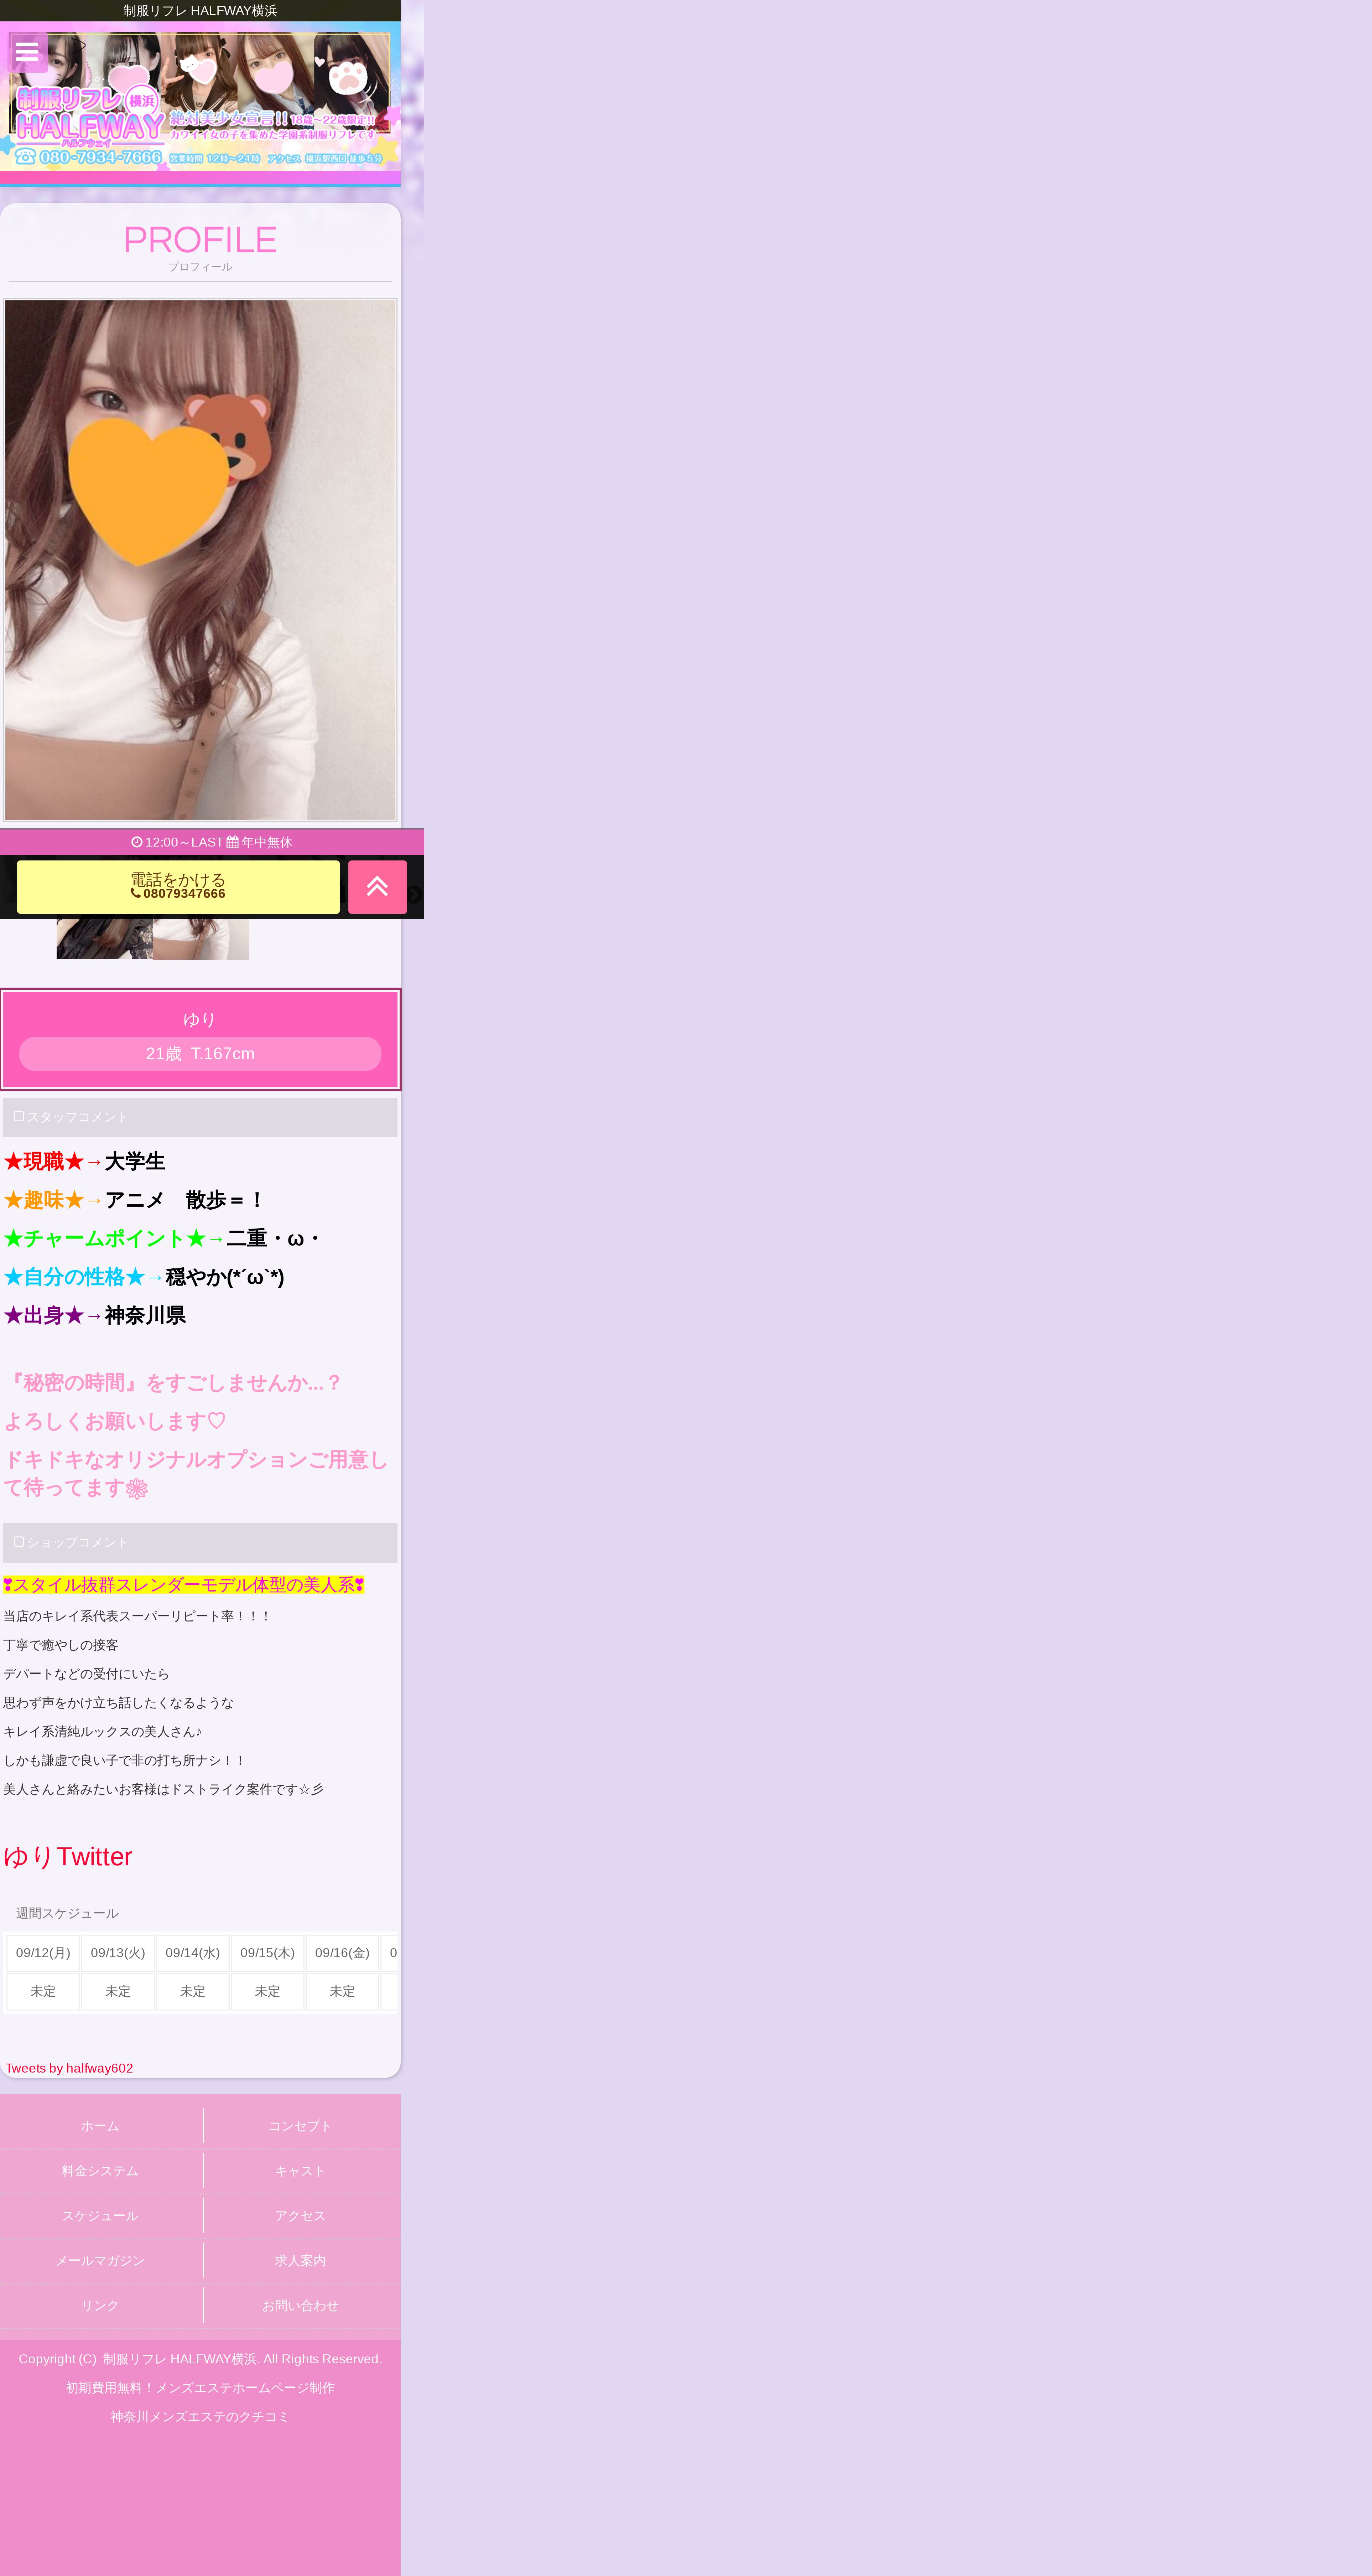Click the 制服リフレ HALFWAY横浜 top title bar
This screenshot has height=2576, width=1372.
click(200, 11)
